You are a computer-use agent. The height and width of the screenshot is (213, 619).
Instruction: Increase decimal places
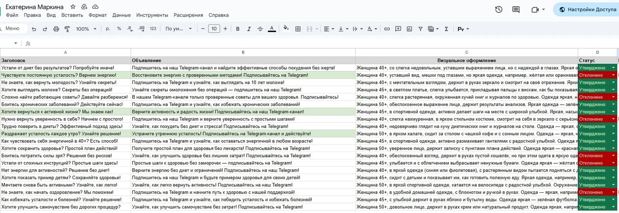click(141, 29)
